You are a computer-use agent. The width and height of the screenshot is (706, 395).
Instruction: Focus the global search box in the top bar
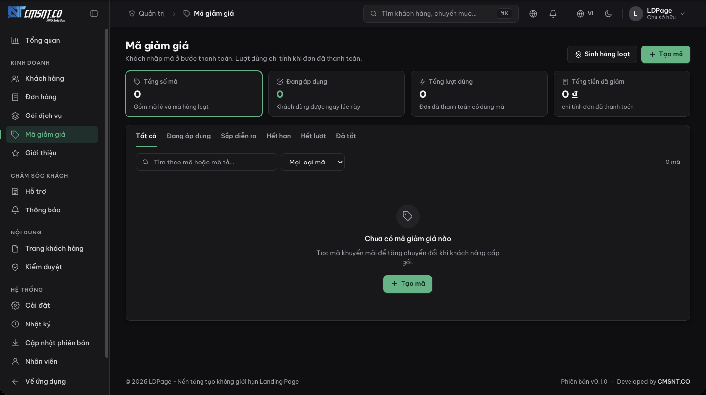pos(441,14)
